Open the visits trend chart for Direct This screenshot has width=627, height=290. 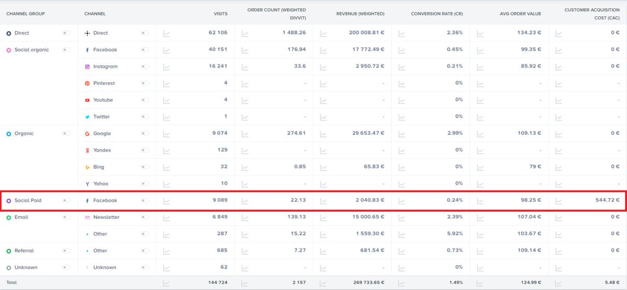coord(167,33)
